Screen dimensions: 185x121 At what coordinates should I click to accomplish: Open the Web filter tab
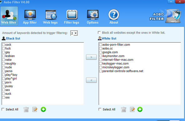pyautogui.click(x=9, y=16)
